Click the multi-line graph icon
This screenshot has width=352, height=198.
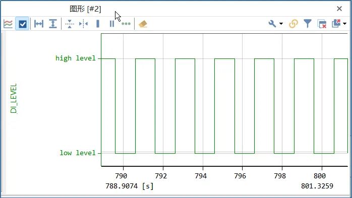coord(8,24)
